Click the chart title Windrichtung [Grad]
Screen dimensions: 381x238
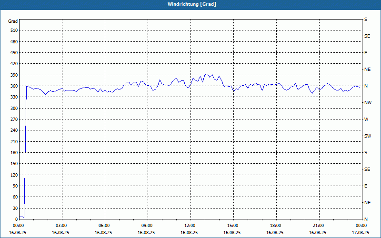pyautogui.click(x=192, y=4)
